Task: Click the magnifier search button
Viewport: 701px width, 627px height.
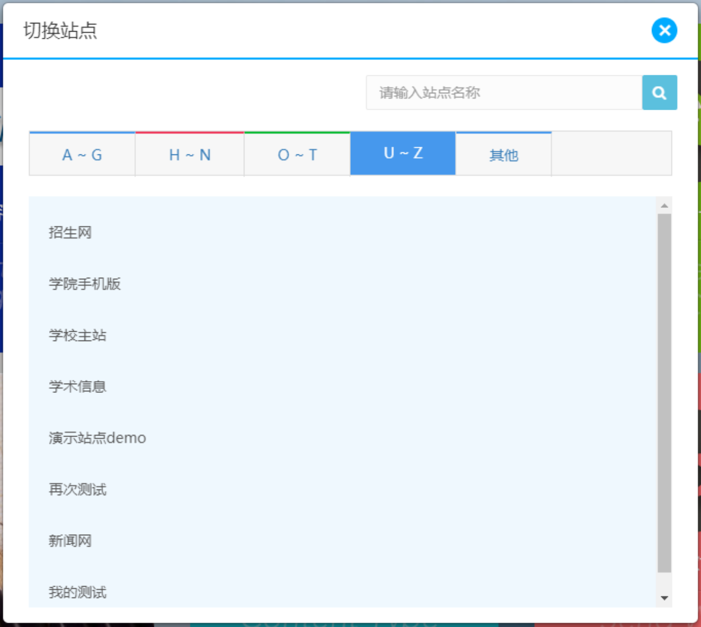Action: [659, 93]
